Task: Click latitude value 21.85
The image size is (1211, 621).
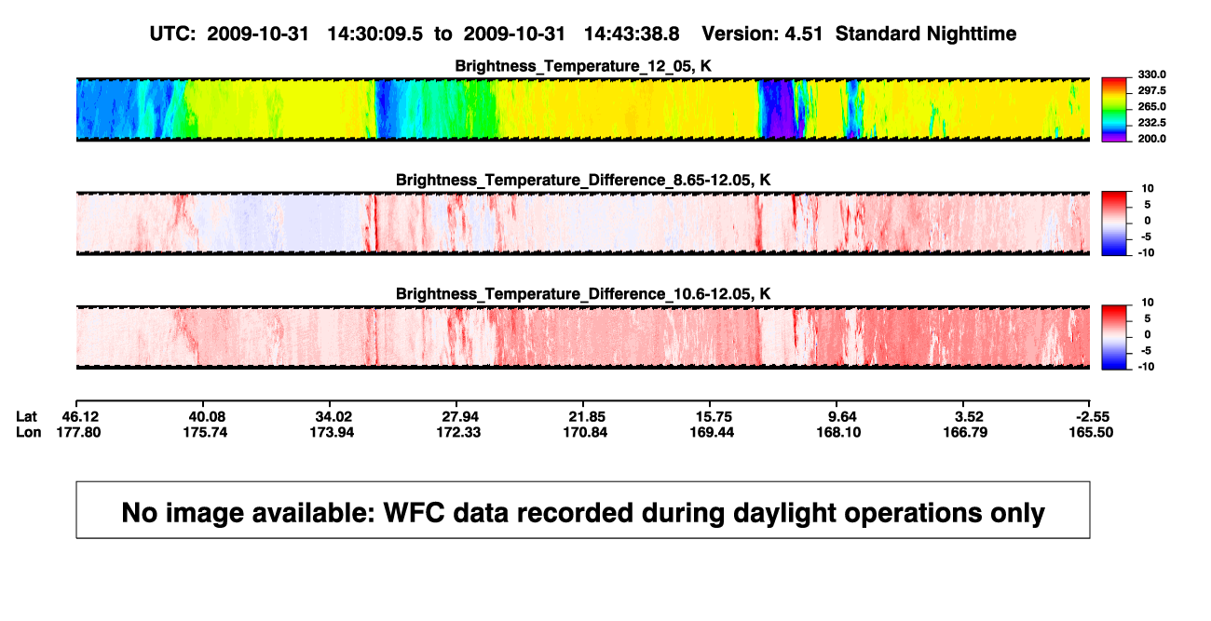Action: coord(589,416)
